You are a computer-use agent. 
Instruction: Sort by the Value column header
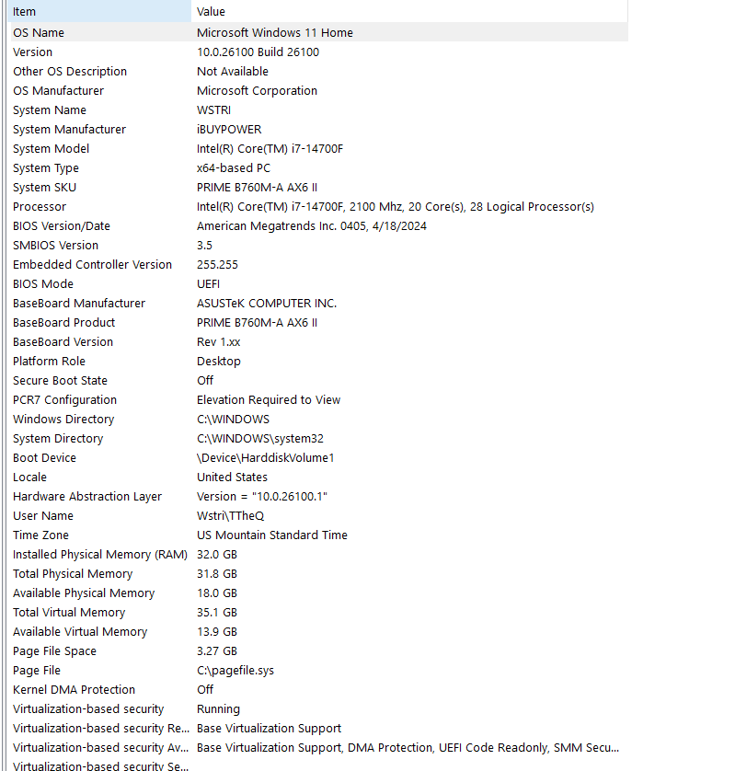click(409, 11)
